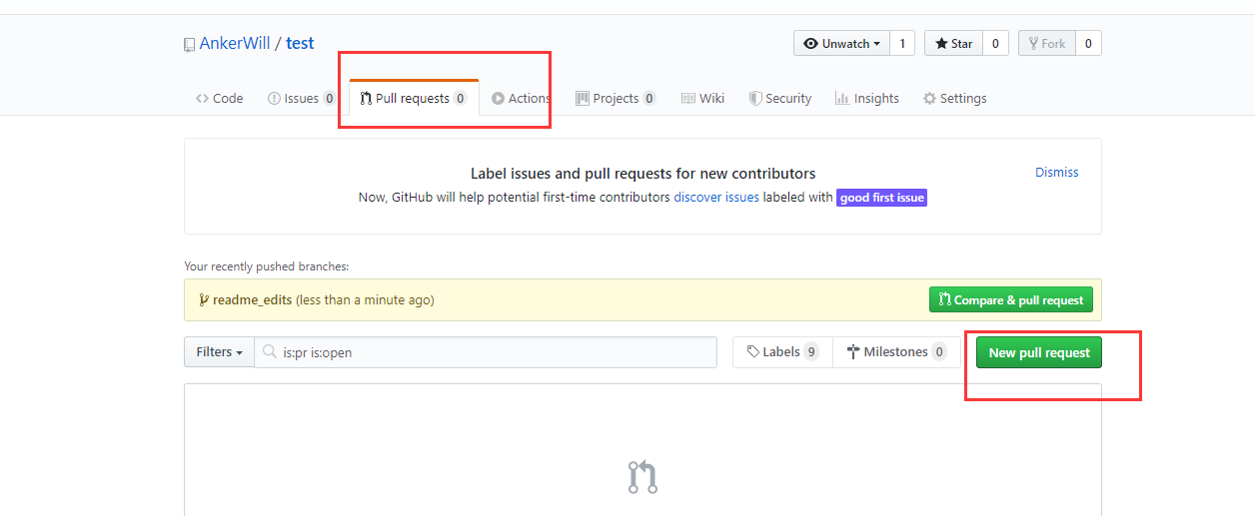Screen dimensions: 1255x516
Task: Open the Projects tab
Action: click(616, 98)
